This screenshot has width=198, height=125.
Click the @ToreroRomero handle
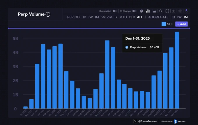pos(147,121)
